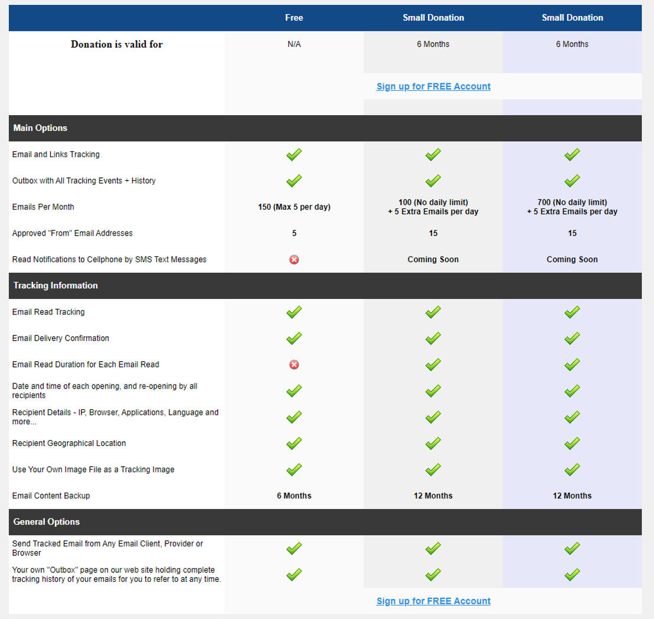Viewport: 654px width, 619px height.
Task: Click the "Tracking Information" section header
Action: 55,285
